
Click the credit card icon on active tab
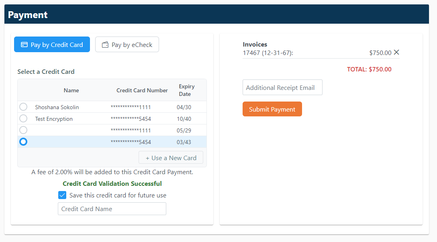coord(24,45)
